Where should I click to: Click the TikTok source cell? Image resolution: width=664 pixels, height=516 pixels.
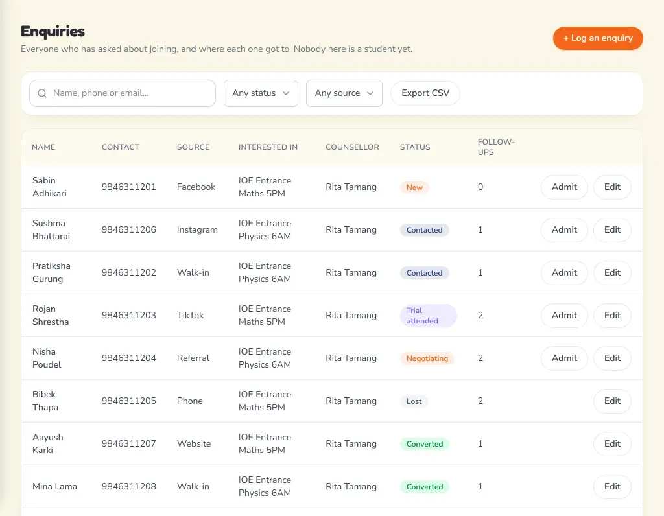coord(190,315)
